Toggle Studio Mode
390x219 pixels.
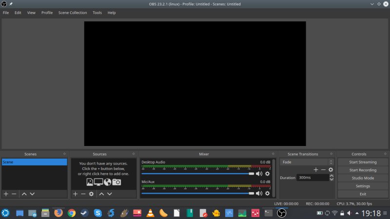(362, 178)
